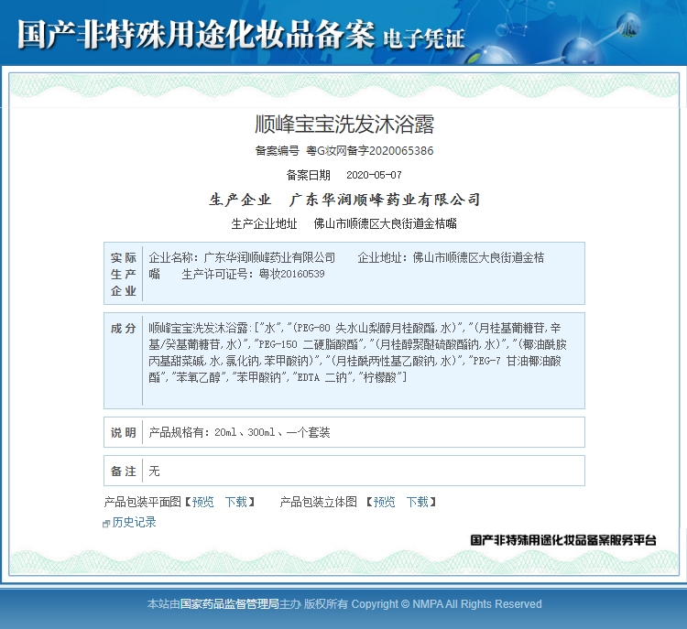Select the 成分 row label
This screenshot has height=629, width=687.
124,328
